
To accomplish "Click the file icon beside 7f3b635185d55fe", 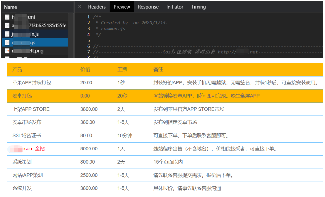I will coord(7,25).
